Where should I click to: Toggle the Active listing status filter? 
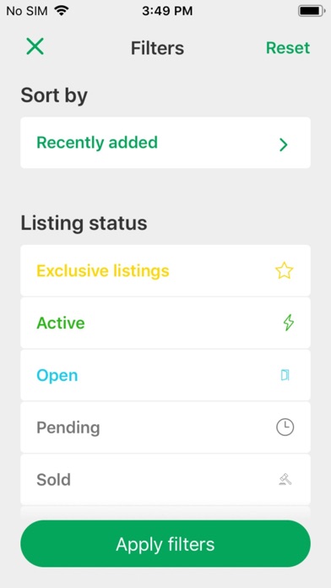[x=165, y=323]
